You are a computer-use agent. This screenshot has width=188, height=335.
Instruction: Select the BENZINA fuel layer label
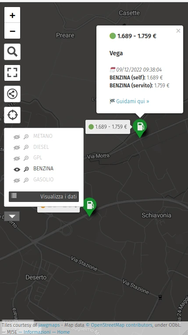[x=43, y=169]
